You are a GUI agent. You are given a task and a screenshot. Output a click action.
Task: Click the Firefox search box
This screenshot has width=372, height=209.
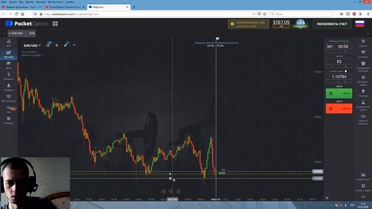coord(301,14)
